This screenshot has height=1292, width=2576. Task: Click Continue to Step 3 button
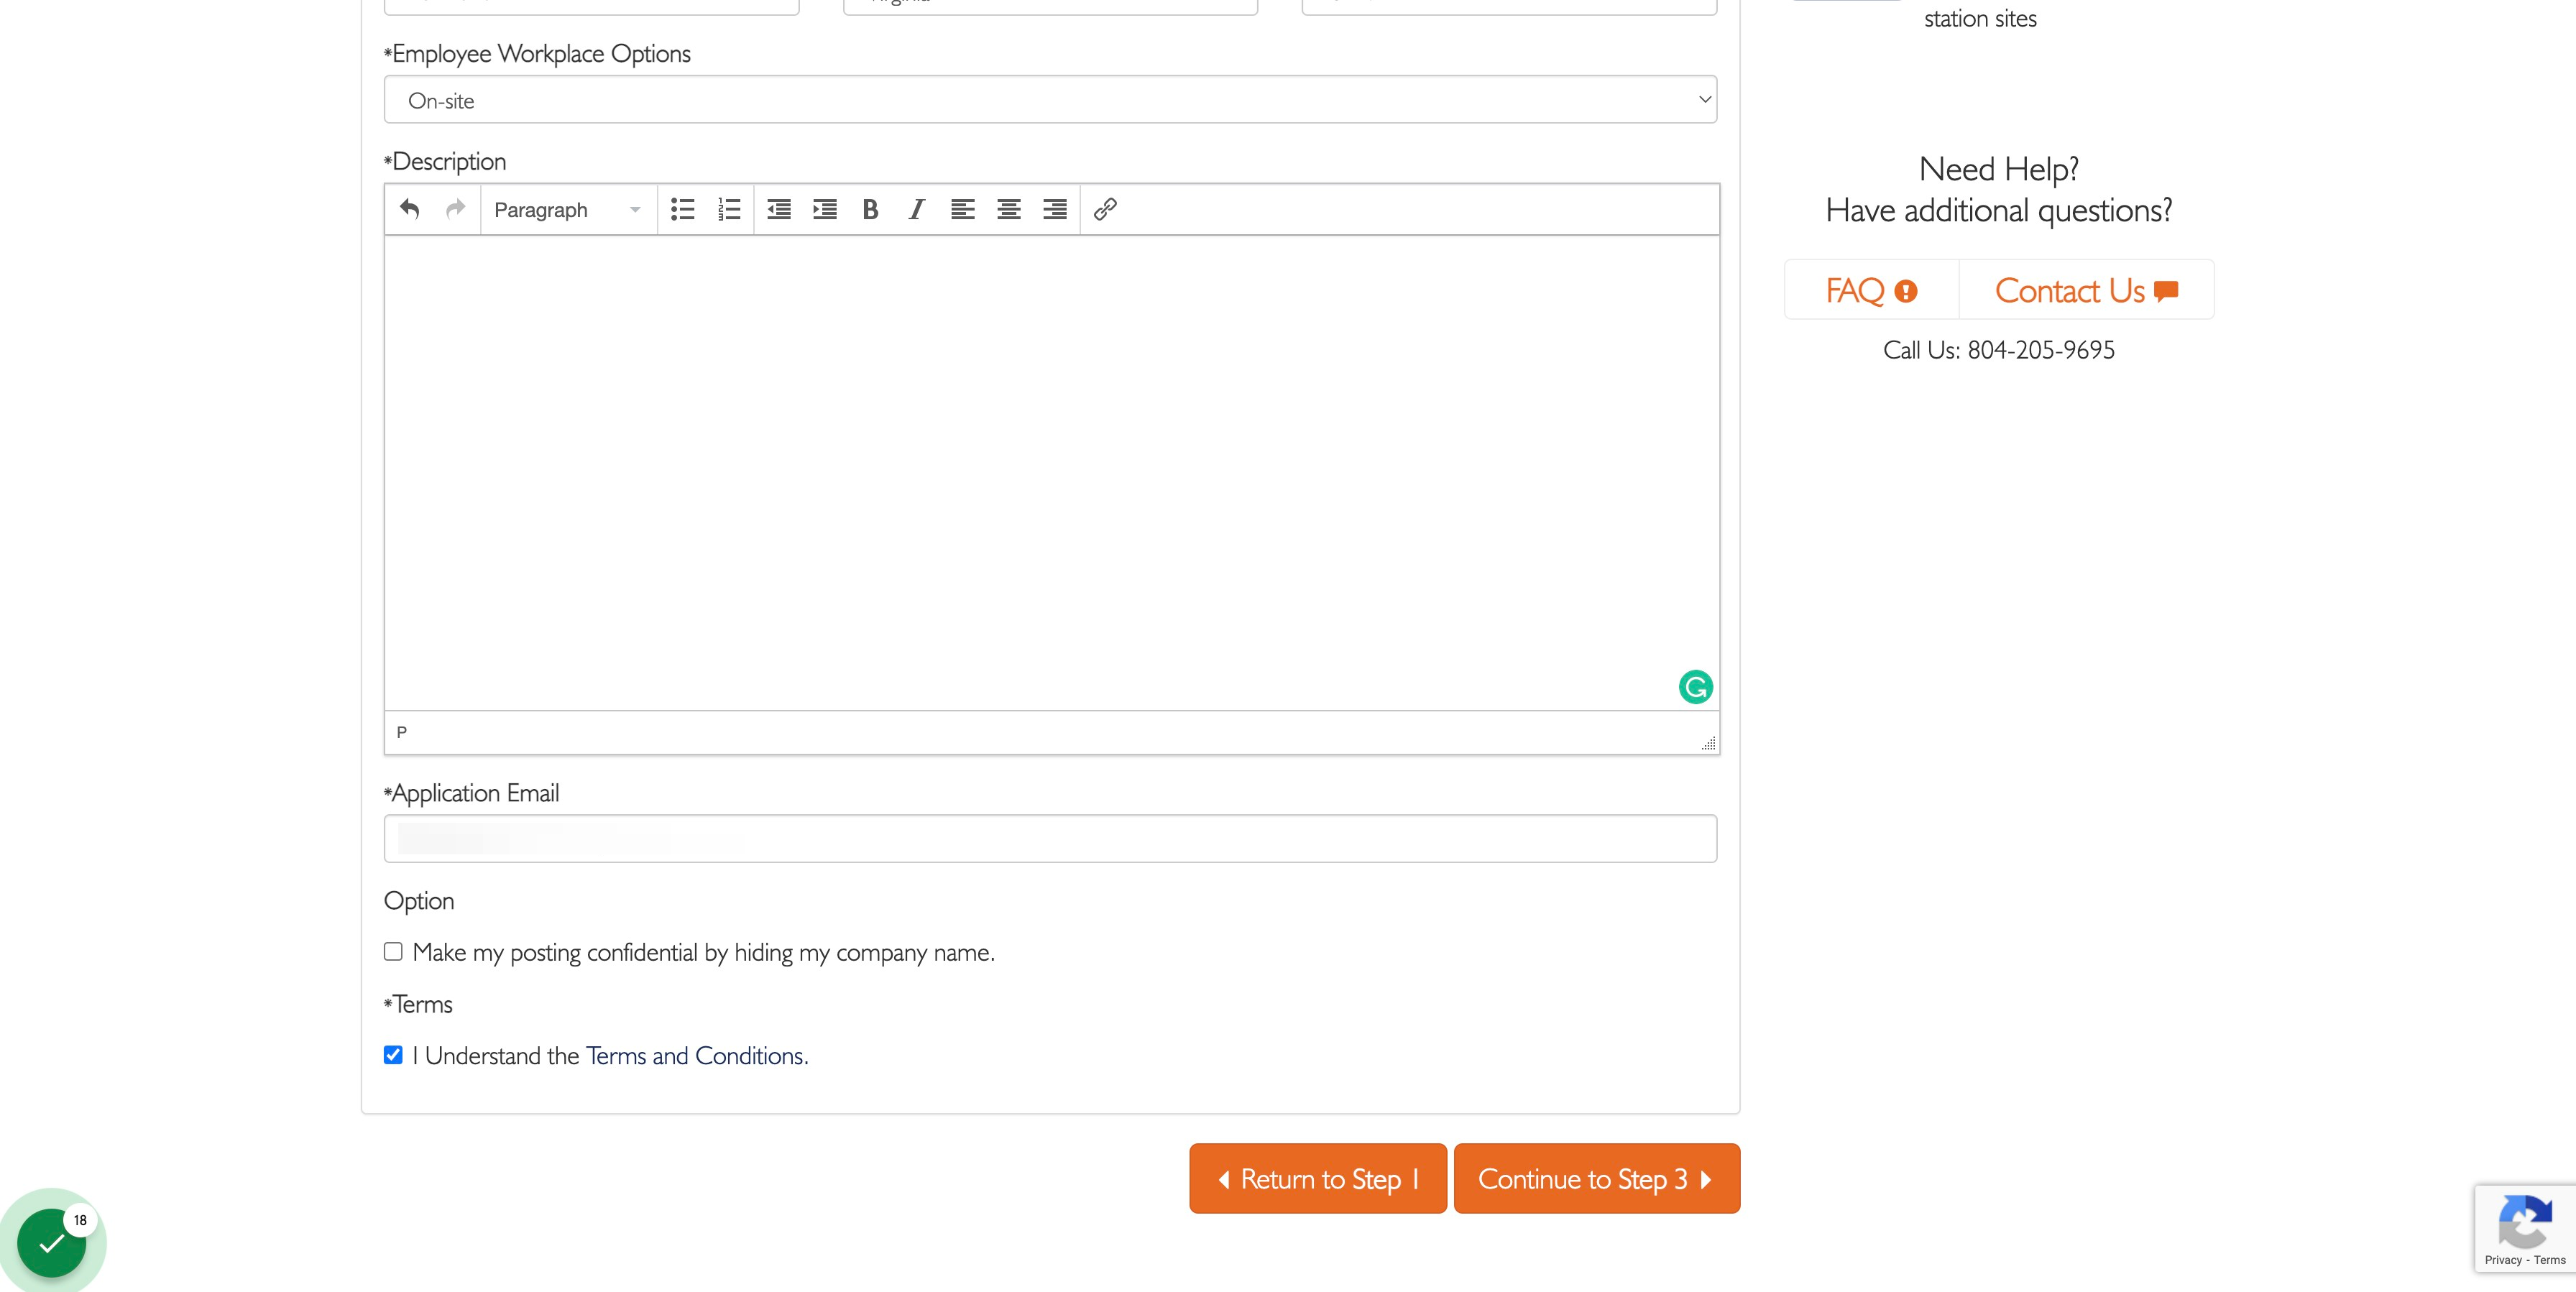pyautogui.click(x=1597, y=1179)
